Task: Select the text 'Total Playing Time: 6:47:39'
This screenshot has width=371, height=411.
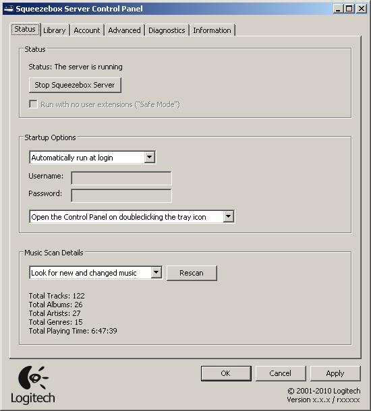Action: pyautogui.click(x=73, y=331)
